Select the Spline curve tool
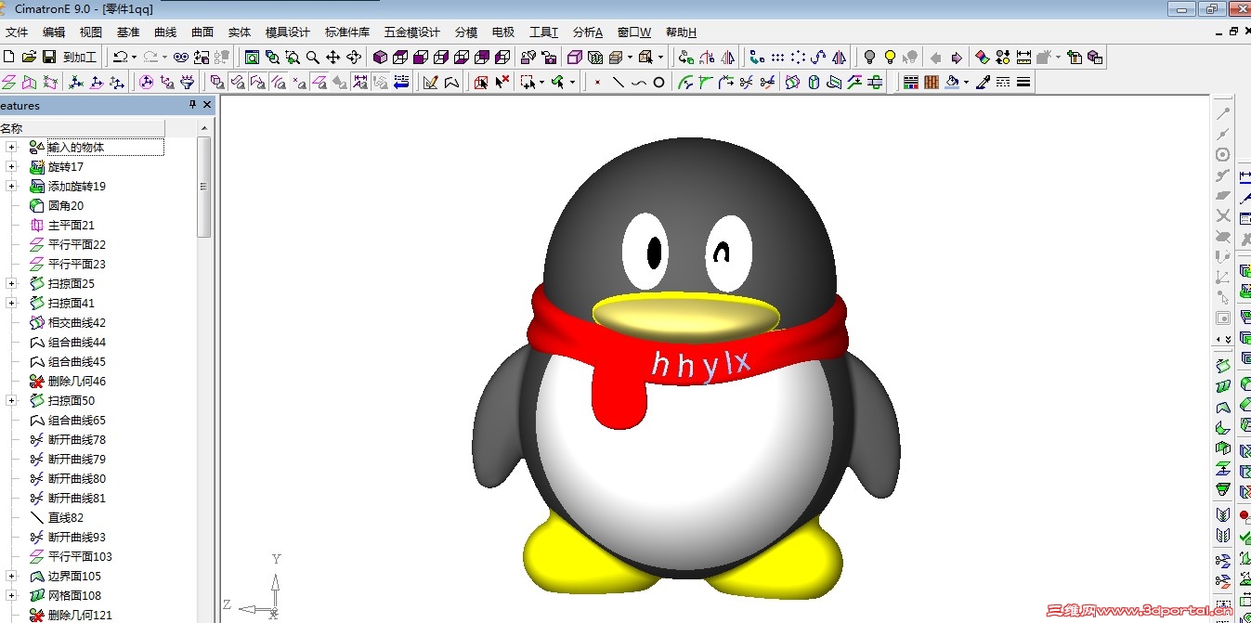 click(638, 82)
